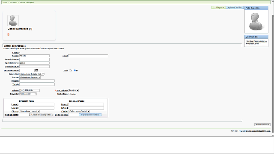Click Línea 1 field under Dirección Postal
Screen dimensions: 274x154
tap(86, 104)
